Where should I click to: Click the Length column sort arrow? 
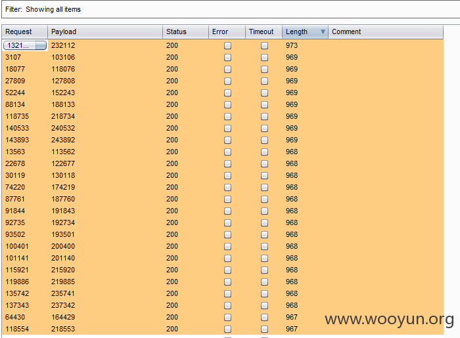pyautogui.click(x=323, y=32)
